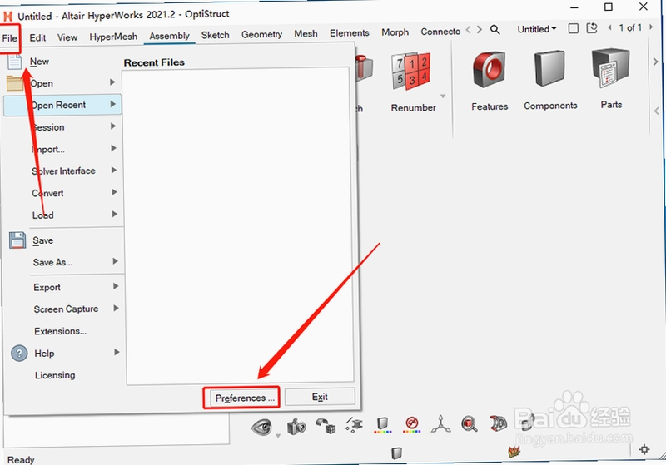Expand the ribbon with right chevron
This screenshot has width=666, height=465.
[x=655, y=62]
